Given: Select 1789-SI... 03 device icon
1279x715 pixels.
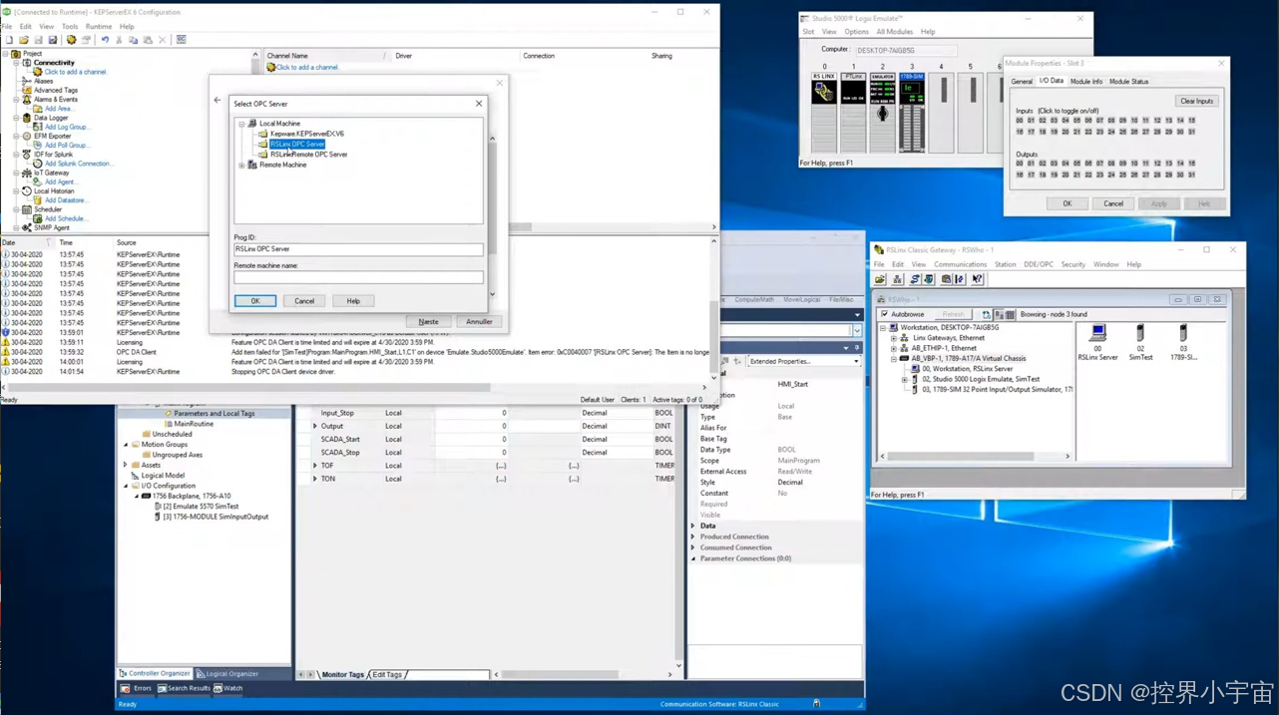Looking at the screenshot, I should click(1183, 342).
